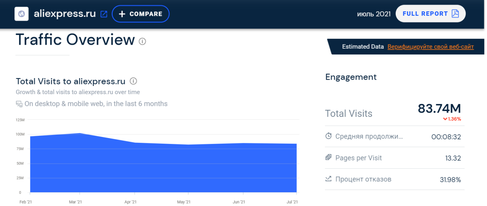Click the desktop & mobile devices icon

pyautogui.click(x=19, y=104)
